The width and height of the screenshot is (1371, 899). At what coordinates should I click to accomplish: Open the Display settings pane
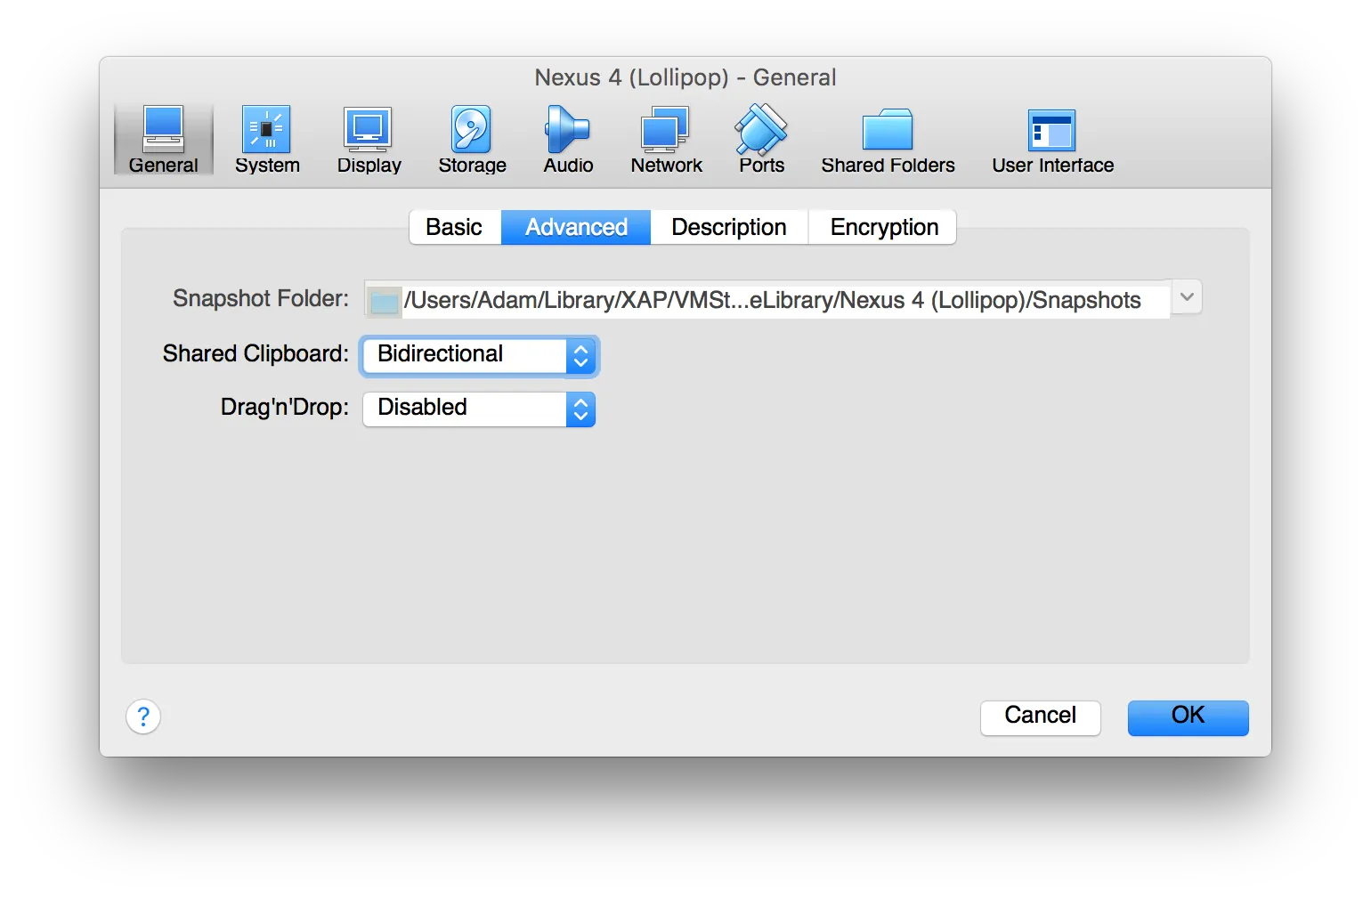369,140
